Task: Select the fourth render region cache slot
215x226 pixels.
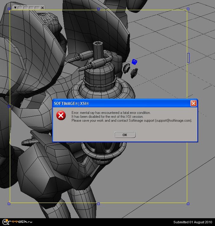Action: pos(36,8)
